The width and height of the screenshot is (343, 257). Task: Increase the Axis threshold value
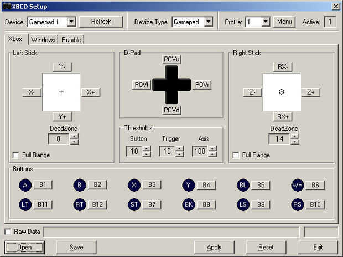point(212,148)
